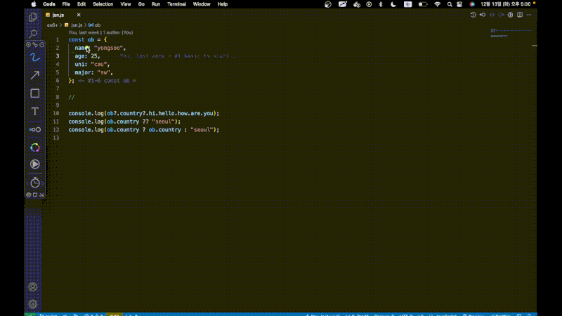Open the editor More Actions ellipsis
The image size is (562, 316).
point(529,15)
